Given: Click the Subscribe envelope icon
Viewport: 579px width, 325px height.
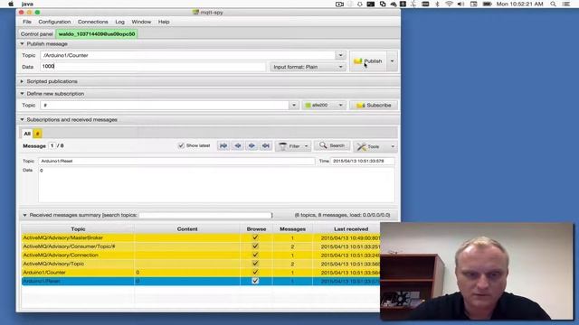Looking at the screenshot, I should (x=360, y=106).
